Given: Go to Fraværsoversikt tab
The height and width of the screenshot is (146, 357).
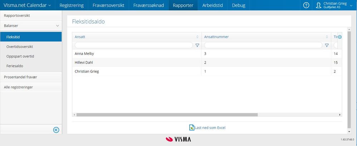Looking at the screenshot, I should (108, 5).
